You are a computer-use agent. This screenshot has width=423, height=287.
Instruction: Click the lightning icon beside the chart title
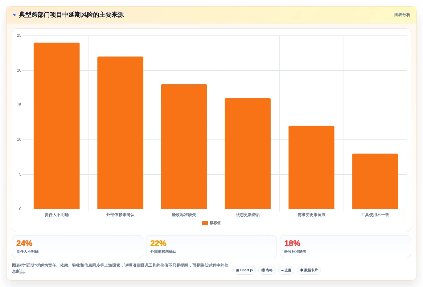click(x=14, y=15)
